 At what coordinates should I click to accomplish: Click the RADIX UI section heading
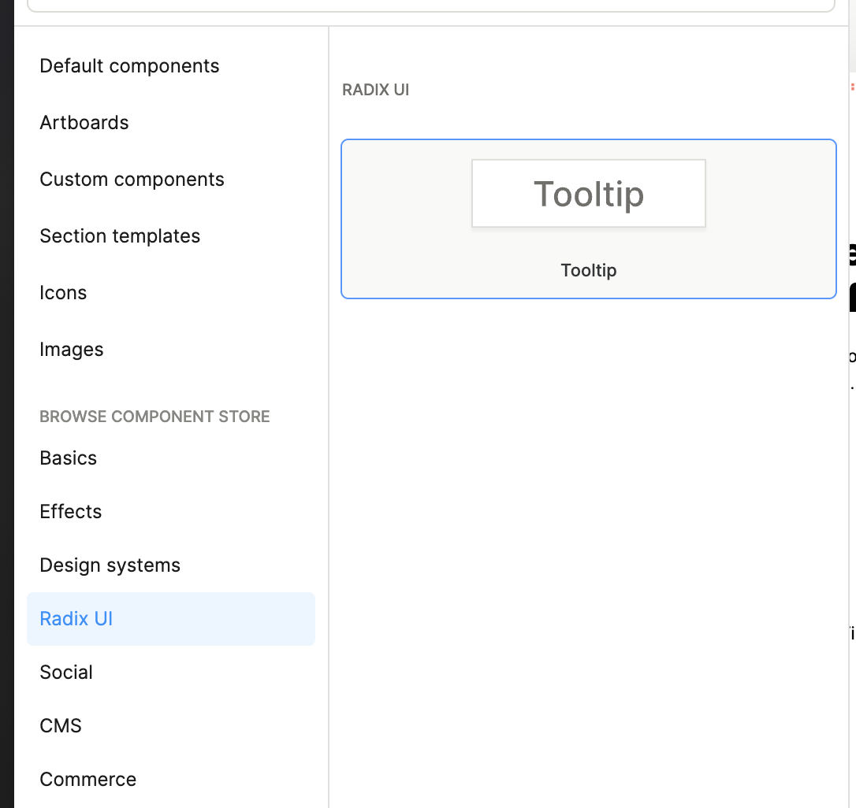(376, 90)
